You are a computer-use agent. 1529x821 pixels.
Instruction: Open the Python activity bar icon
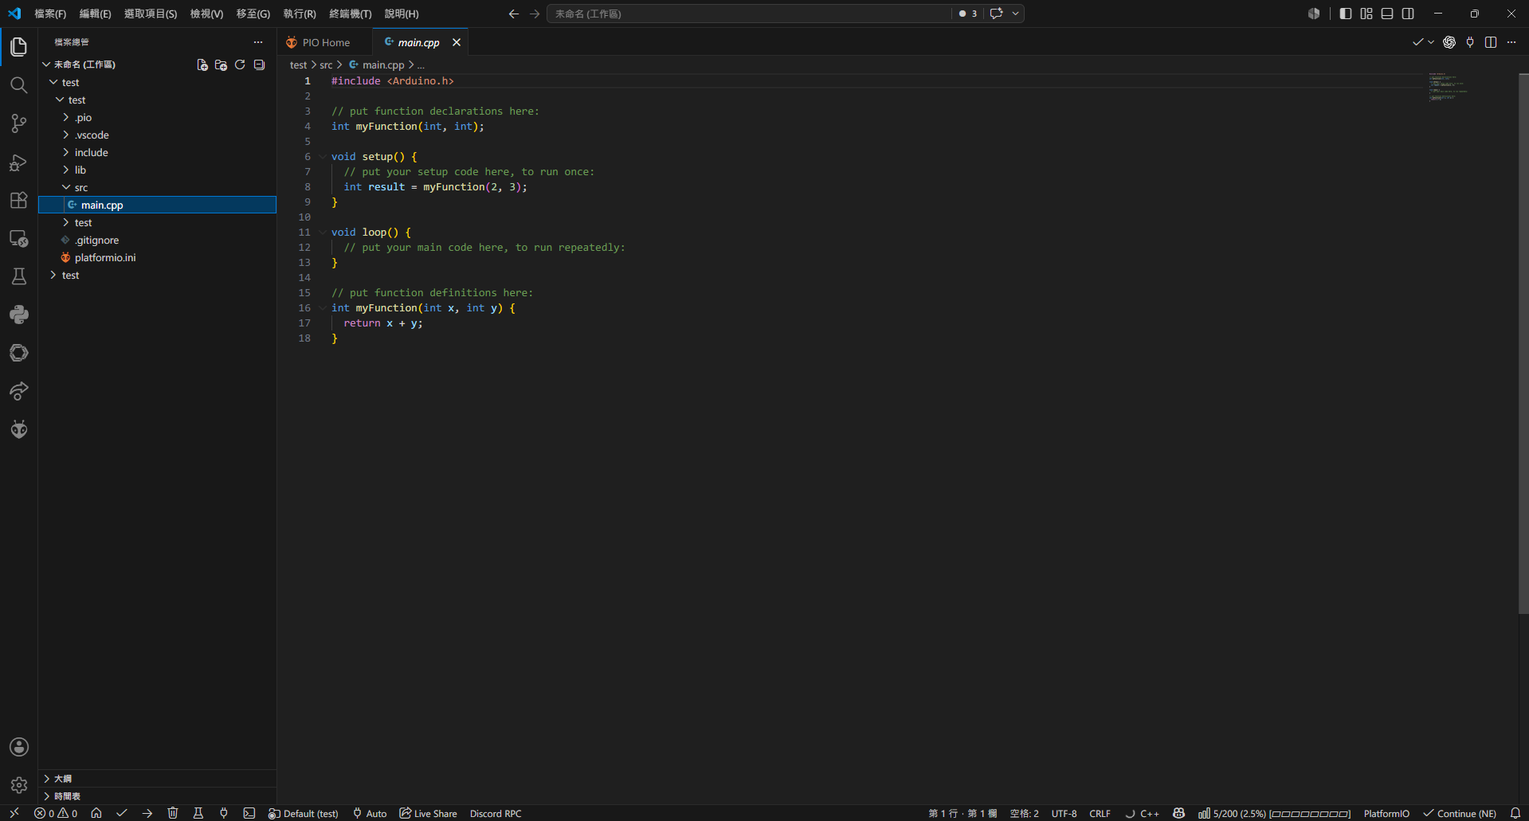click(18, 315)
